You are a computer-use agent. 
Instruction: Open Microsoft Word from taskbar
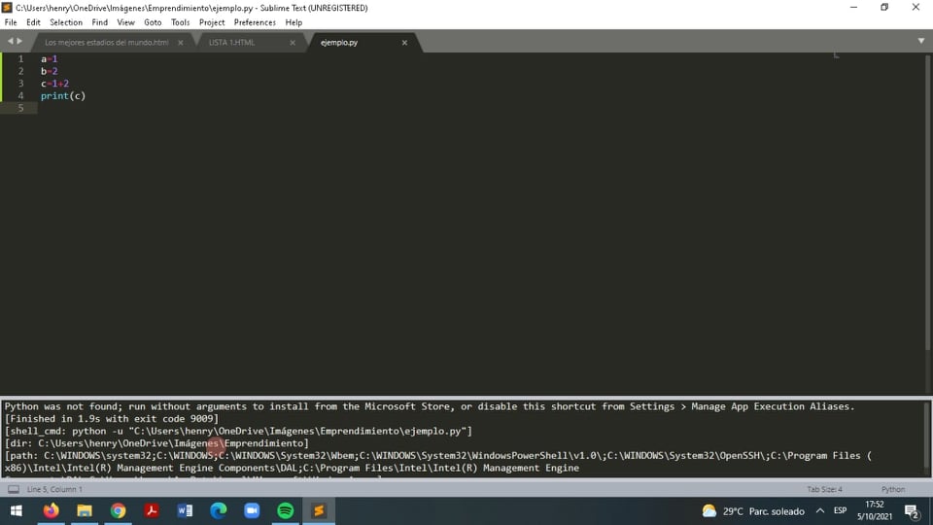[x=185, y=510]
